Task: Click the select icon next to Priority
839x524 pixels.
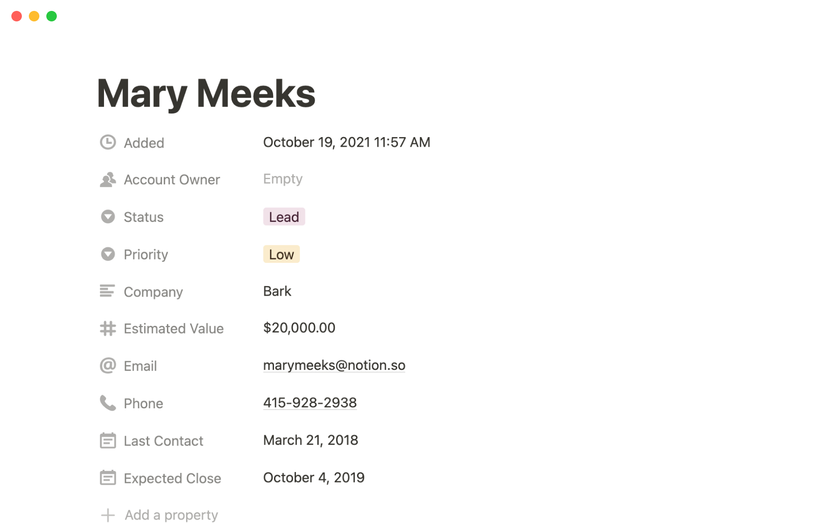Action: pyautogui.click(x=107, y=254)
